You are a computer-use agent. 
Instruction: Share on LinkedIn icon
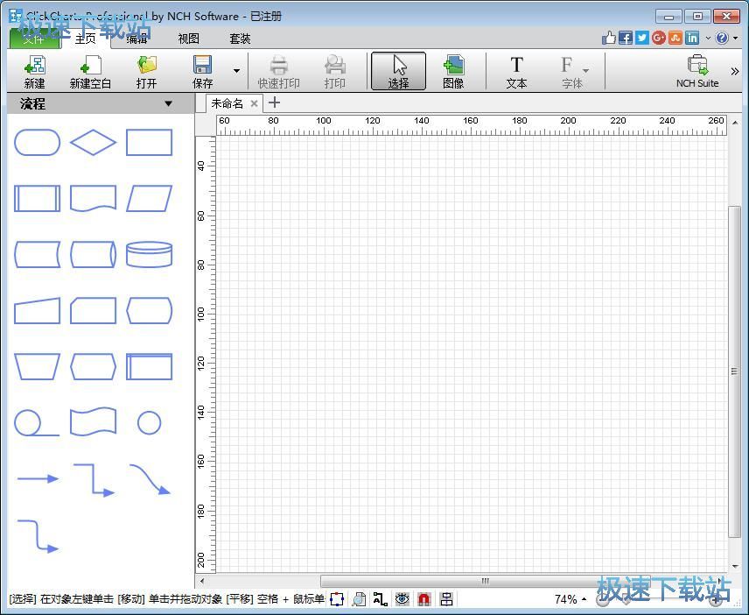pos(692,38)
